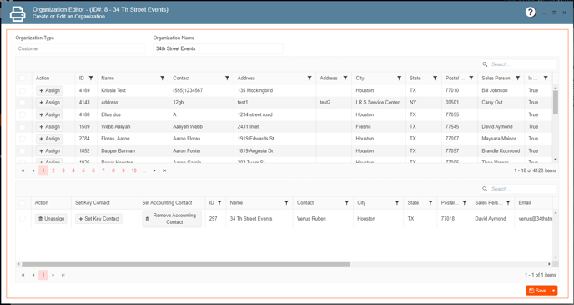Assign the Krissia Test record
Image resolution: width=574 pixels, height=305 pixels.
tap(49, 90)
